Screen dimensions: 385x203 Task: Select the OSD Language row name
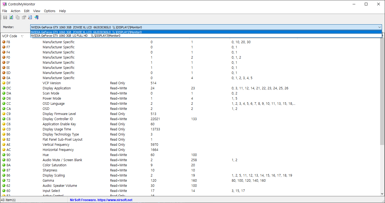pyautogui.click(x=53, y=104)
